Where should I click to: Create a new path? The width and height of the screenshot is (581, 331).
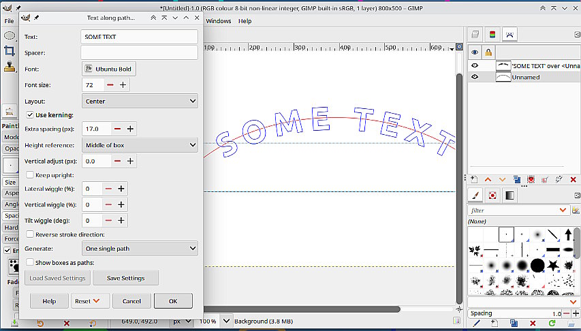pos(474,180)
